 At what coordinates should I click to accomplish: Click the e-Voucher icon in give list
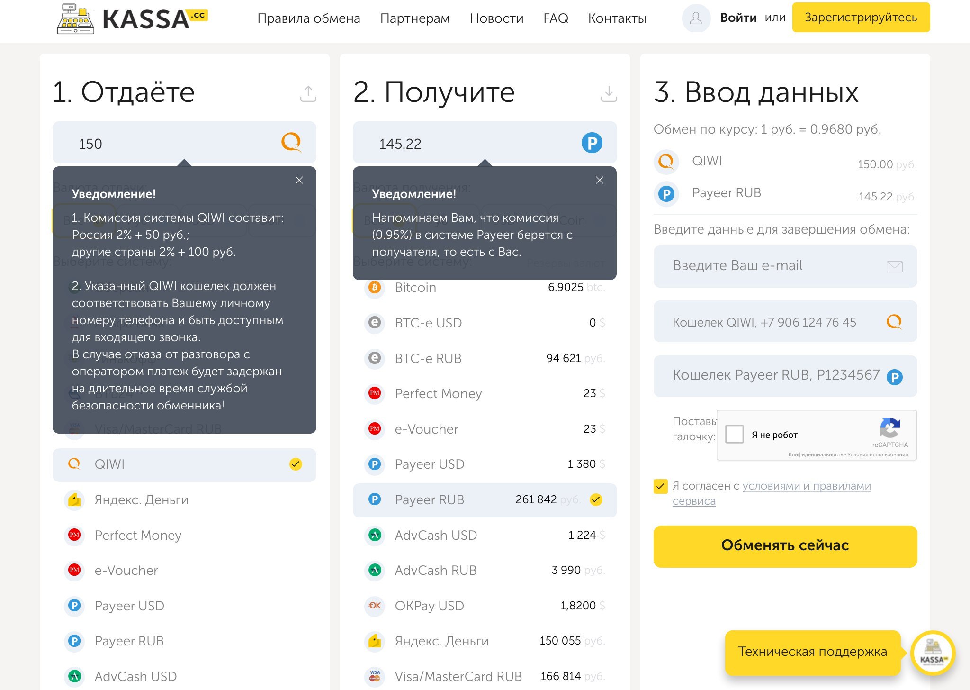(x=74, y=570)
